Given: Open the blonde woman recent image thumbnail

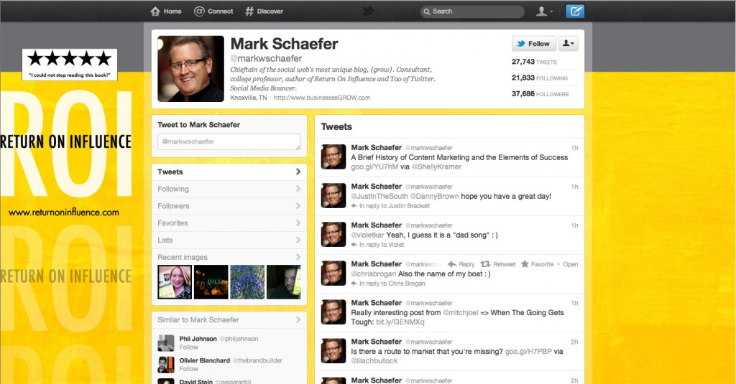Looking at the screenshot, I should tap(175, 282).
